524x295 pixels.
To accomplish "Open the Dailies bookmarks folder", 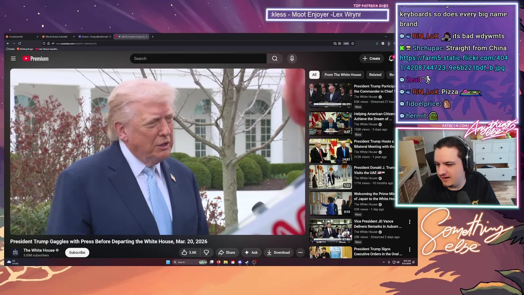I will click(x=11, y=49).
